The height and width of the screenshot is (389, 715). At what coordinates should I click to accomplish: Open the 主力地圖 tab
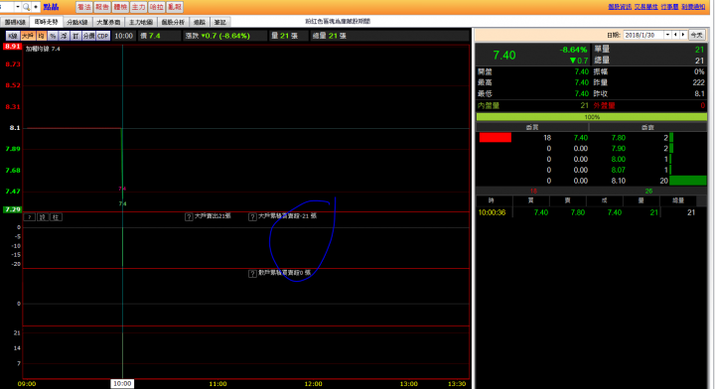pos(140,22)
